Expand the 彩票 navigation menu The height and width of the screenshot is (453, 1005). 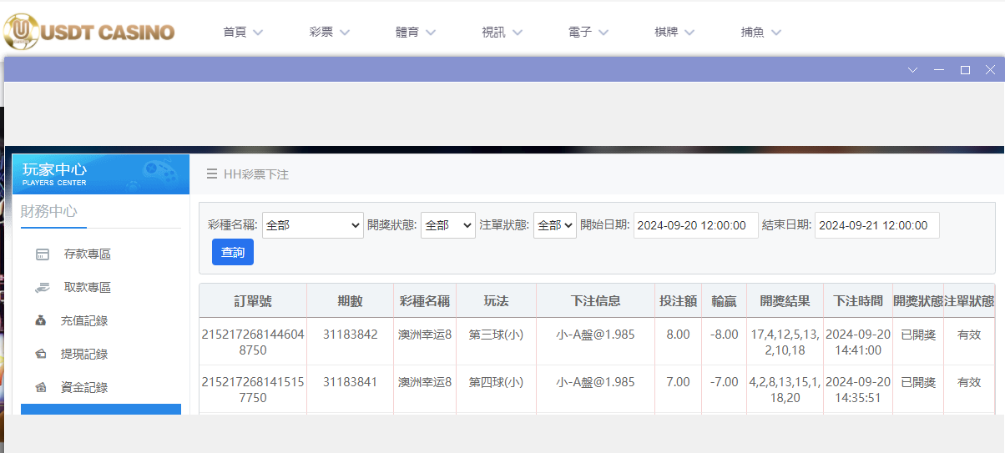pos(329,33)
